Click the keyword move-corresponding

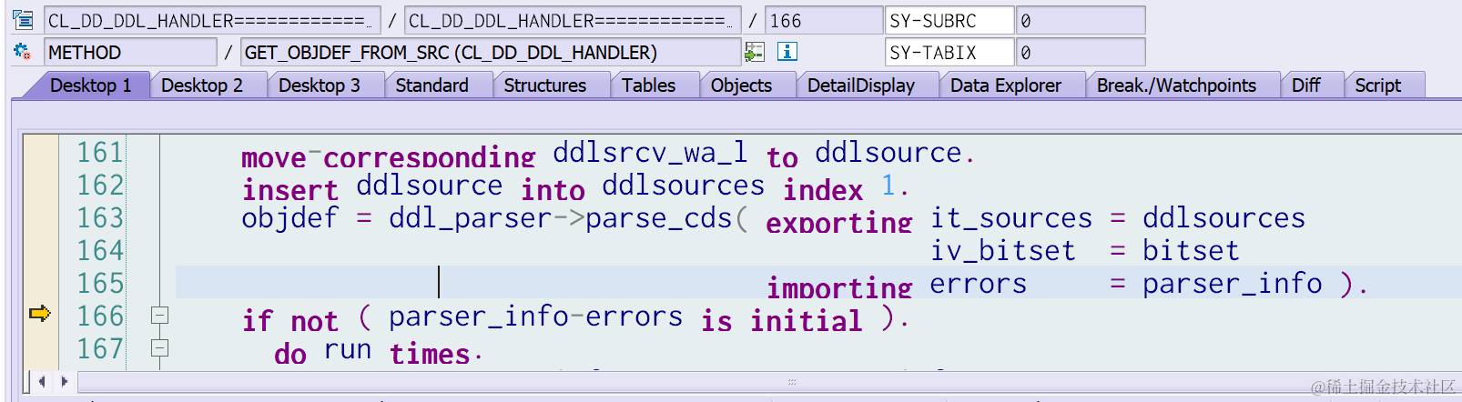pos(389,156)
